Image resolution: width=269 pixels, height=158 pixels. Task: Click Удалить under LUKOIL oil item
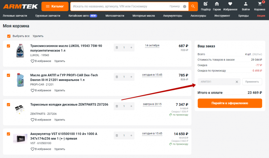(59, 61)
